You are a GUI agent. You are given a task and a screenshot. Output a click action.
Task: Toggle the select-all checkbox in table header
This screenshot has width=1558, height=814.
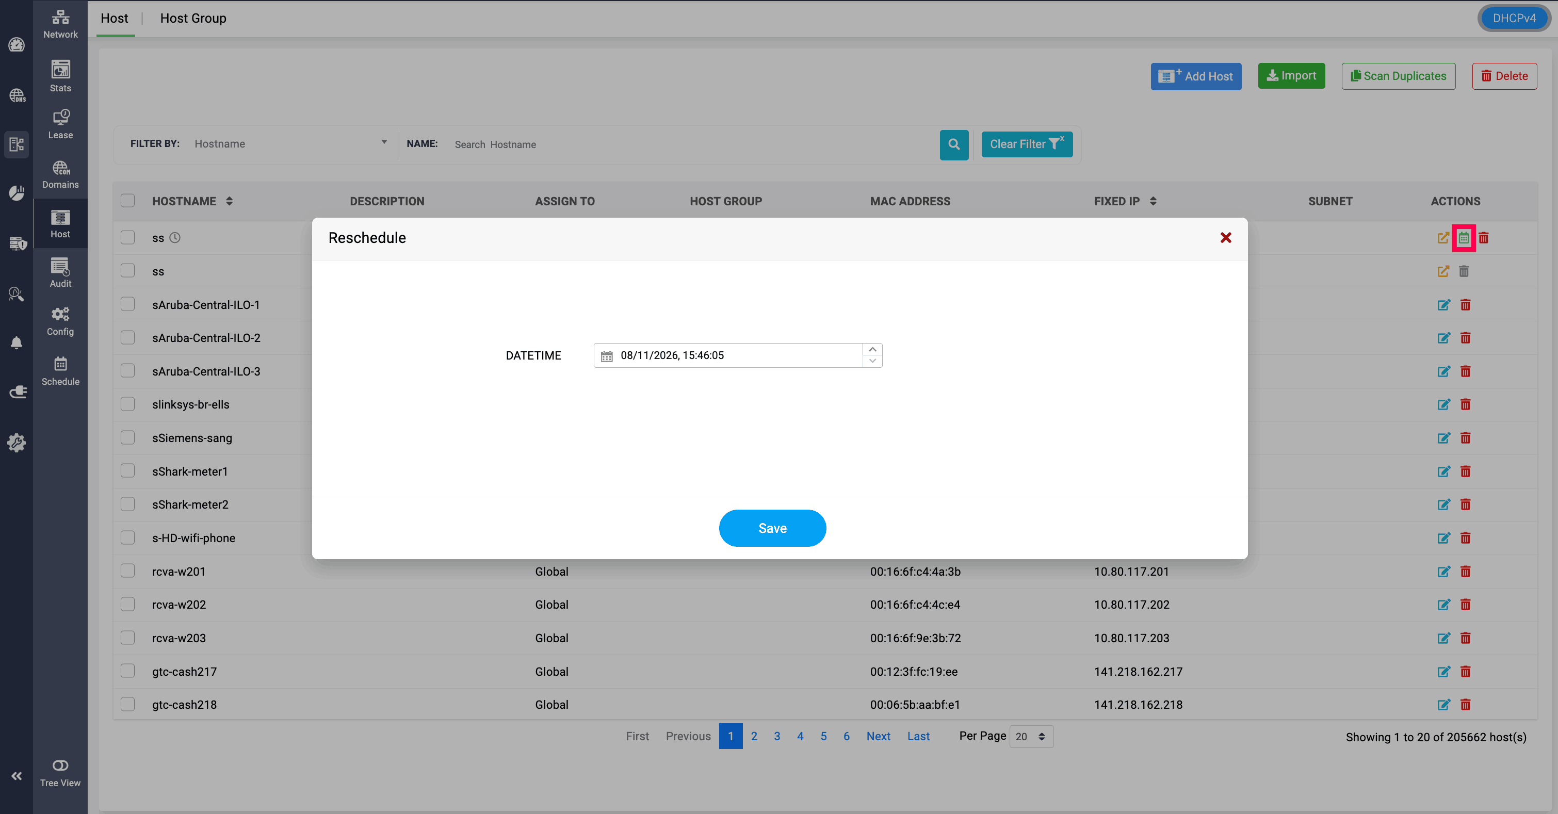127,201
